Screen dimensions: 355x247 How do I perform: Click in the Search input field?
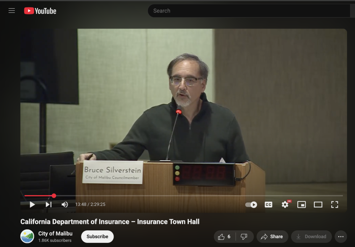click(248, 11)
